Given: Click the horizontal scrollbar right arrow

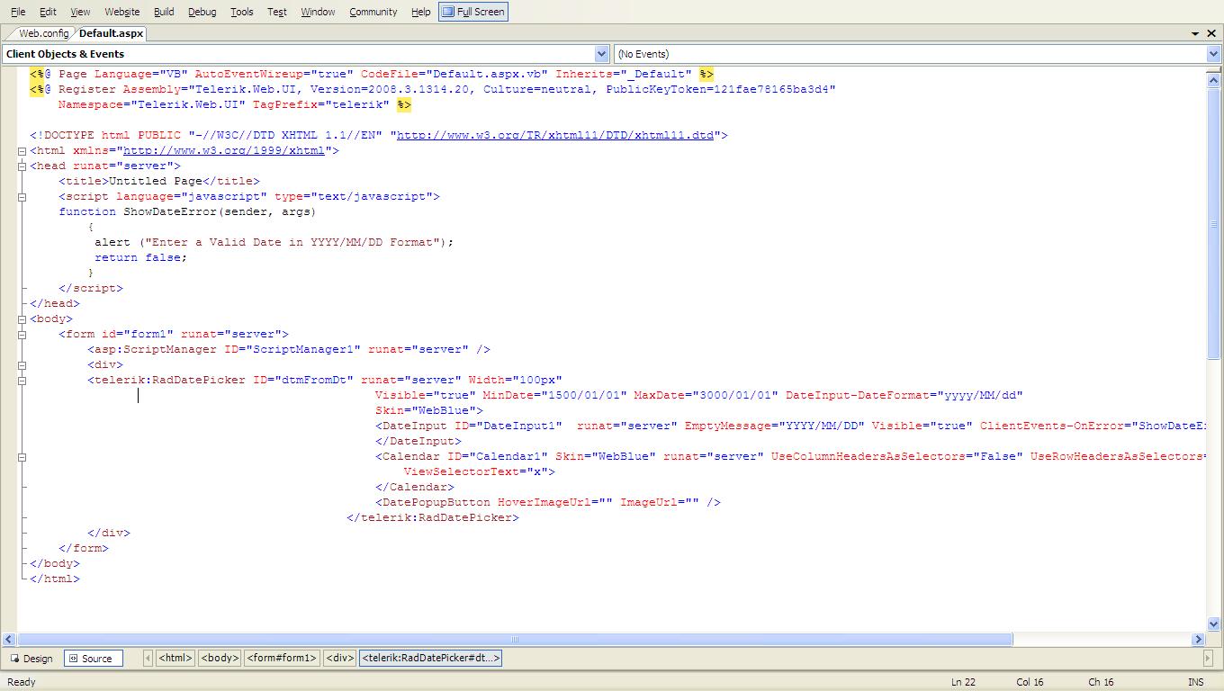Looking at the screenshot, I should 1198,640.
